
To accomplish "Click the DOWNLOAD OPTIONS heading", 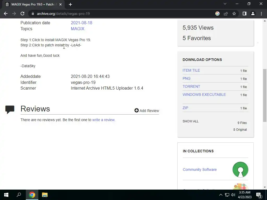I will pyautogui.click(x=202, y=60).
